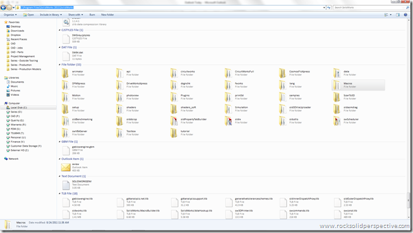The width and height of the screenshot is (413, 233).
Task: Select Network in navigation pane
Action: (x=11, y=159)
